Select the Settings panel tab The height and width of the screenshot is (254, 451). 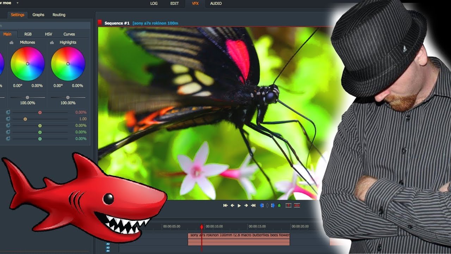17,15
